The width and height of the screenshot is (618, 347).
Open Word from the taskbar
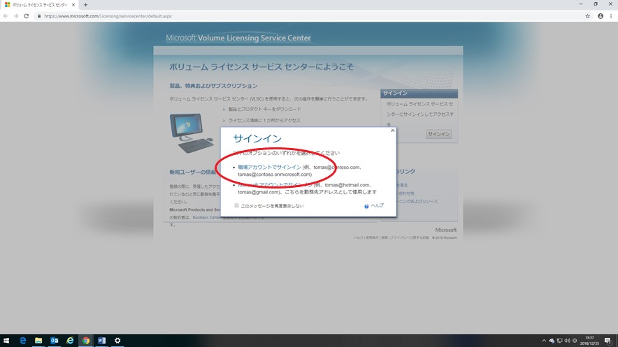point(101,340)
